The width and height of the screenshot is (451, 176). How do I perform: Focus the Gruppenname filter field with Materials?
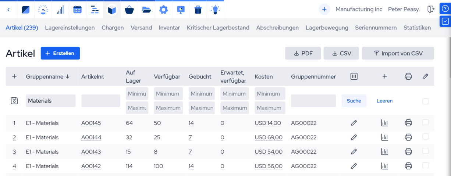pyautogui.click(x=51, y=101)
